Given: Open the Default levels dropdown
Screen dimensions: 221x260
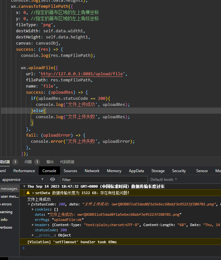Looking at the screenshot, I should (x=164, y=179).
